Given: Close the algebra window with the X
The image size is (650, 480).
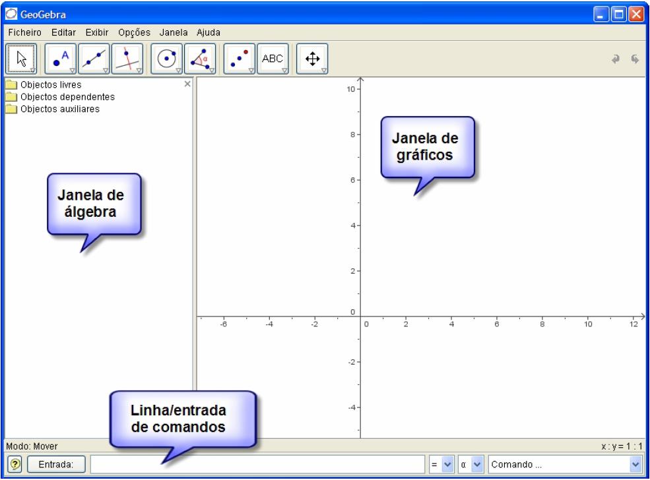Looking at the screenshot, I should pos(187,84).
